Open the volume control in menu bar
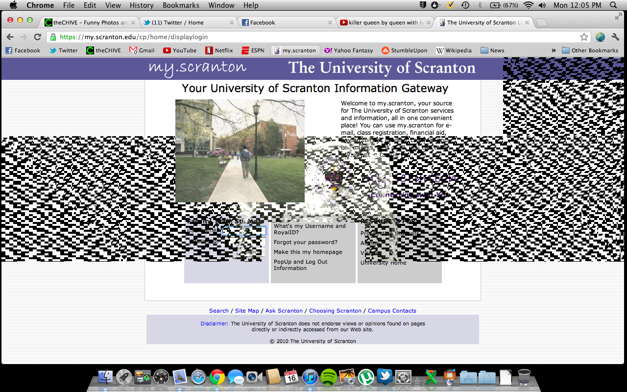 pos(542,5)
